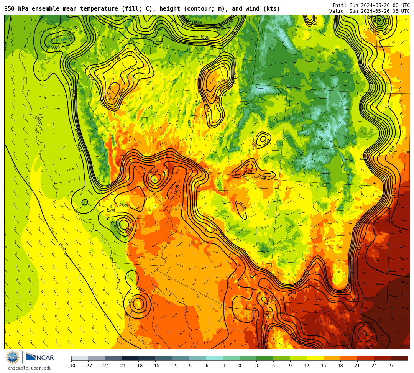This screenshot has height=373, width=414.
Task: Click the -18 colorbar tick label
Action: [x=139, y=366]
